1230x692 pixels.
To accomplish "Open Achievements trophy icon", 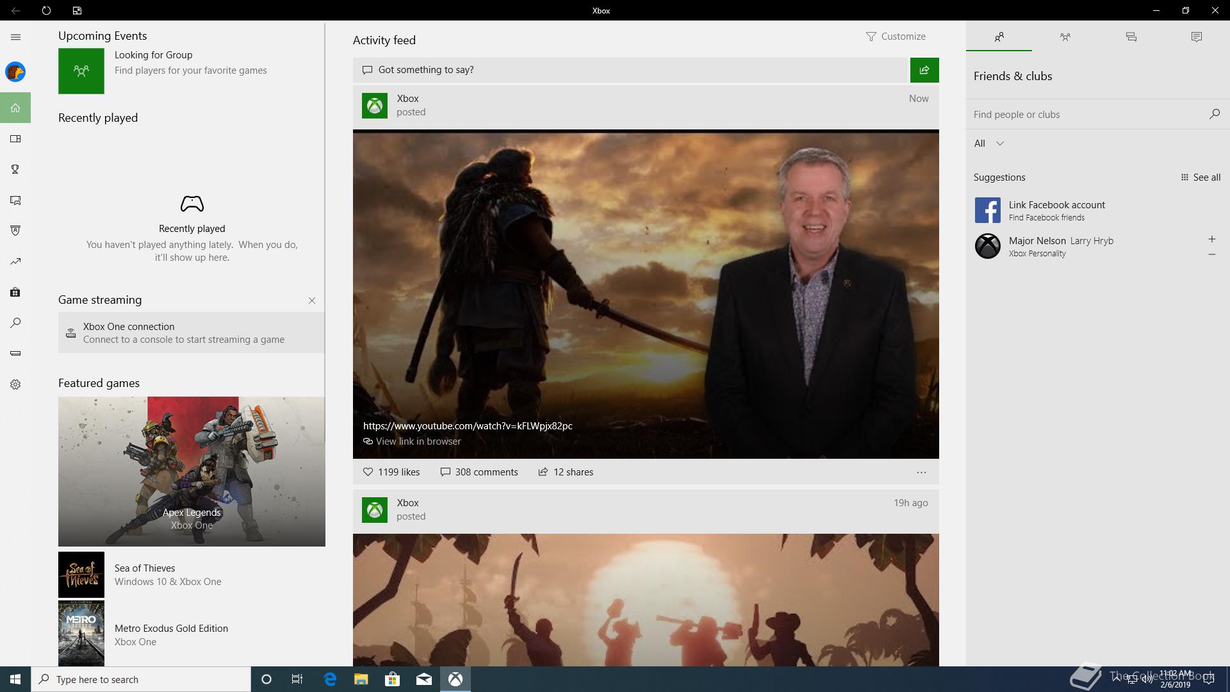I will (15, 169).
